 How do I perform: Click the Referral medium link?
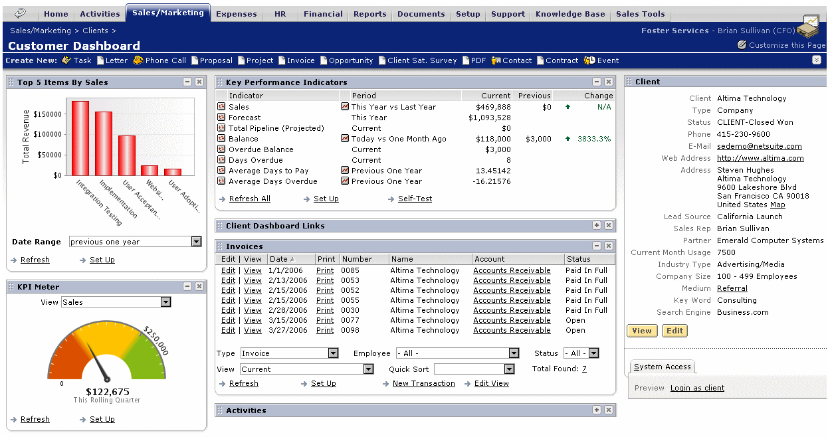click(732, 288)
